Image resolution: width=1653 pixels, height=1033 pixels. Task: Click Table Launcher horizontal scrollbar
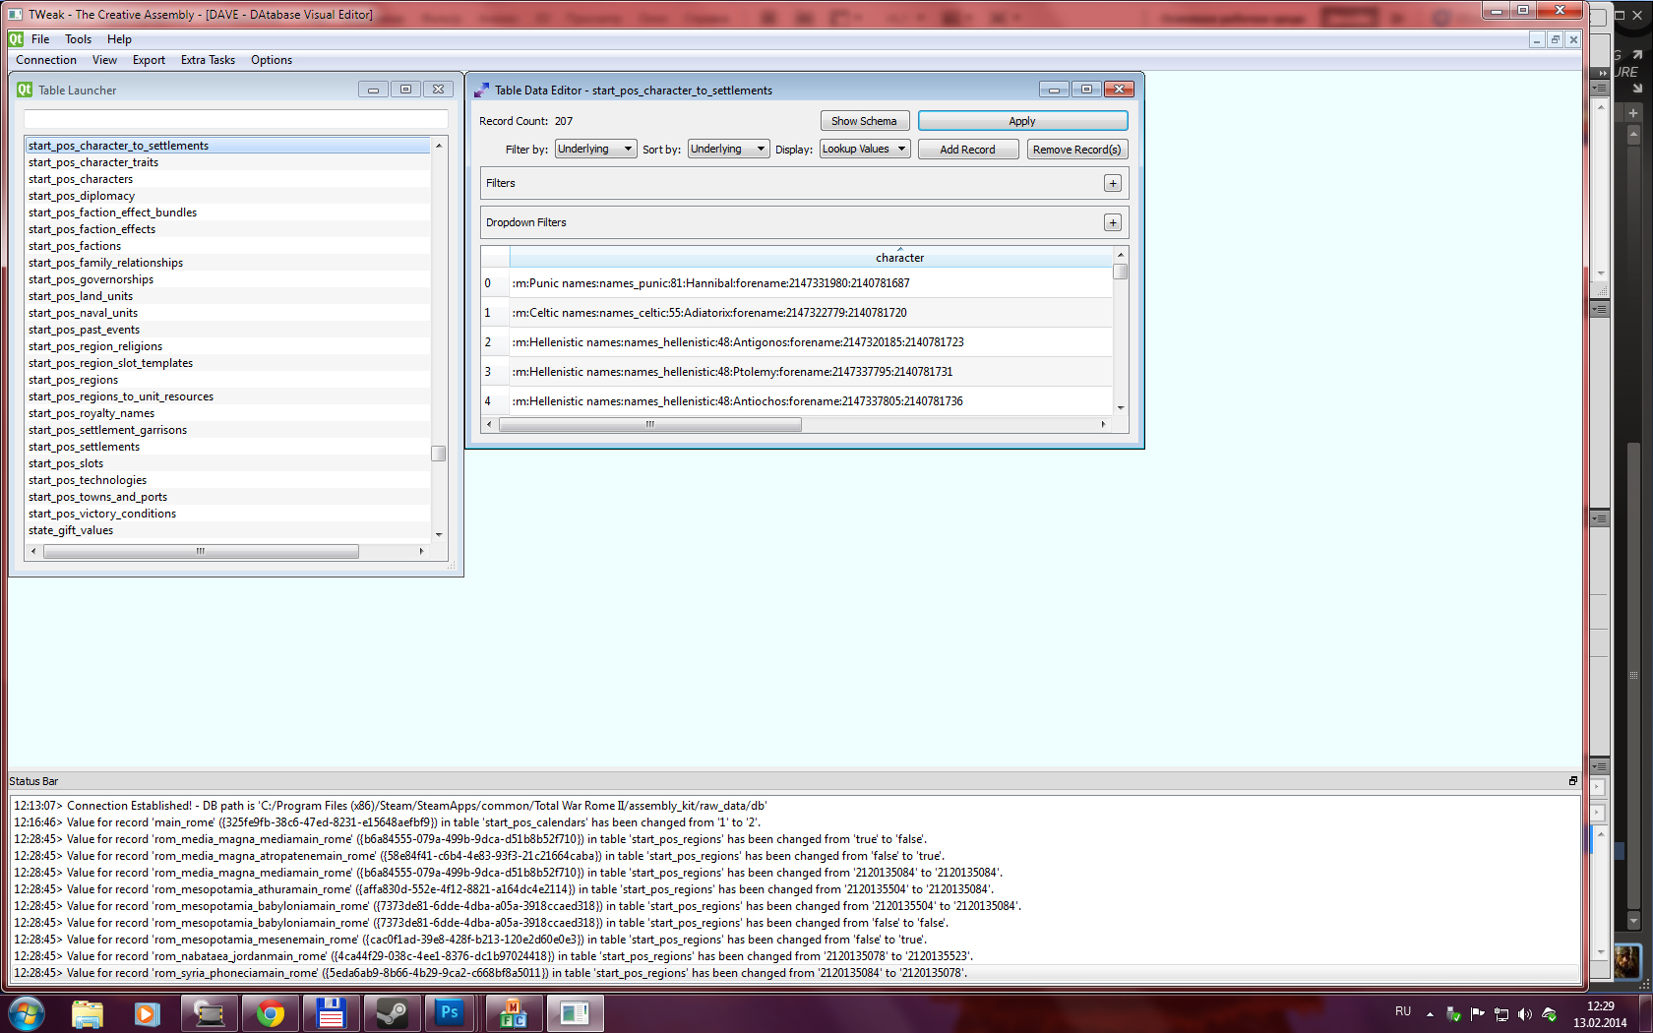point(201,551)
